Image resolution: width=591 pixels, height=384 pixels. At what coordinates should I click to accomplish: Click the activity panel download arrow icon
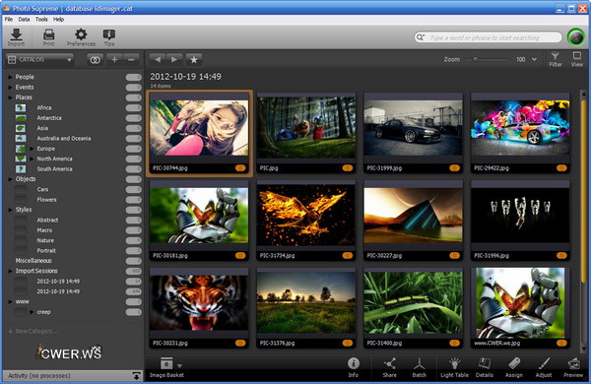pyautogui.click(x=137, y=376)
